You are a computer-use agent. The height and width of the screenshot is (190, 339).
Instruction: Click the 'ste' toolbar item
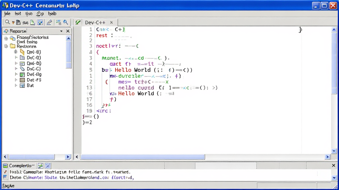[25, 22]
